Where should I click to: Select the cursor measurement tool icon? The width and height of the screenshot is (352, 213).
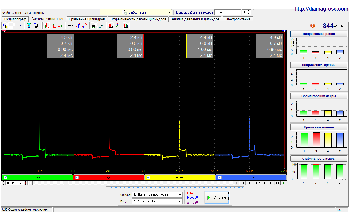point(5,26)
